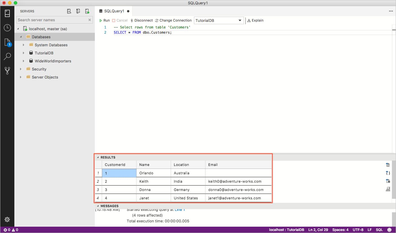Collapse the RESULTS panel
This screenshot has height=233, width=396.
[x=98, y=157]
